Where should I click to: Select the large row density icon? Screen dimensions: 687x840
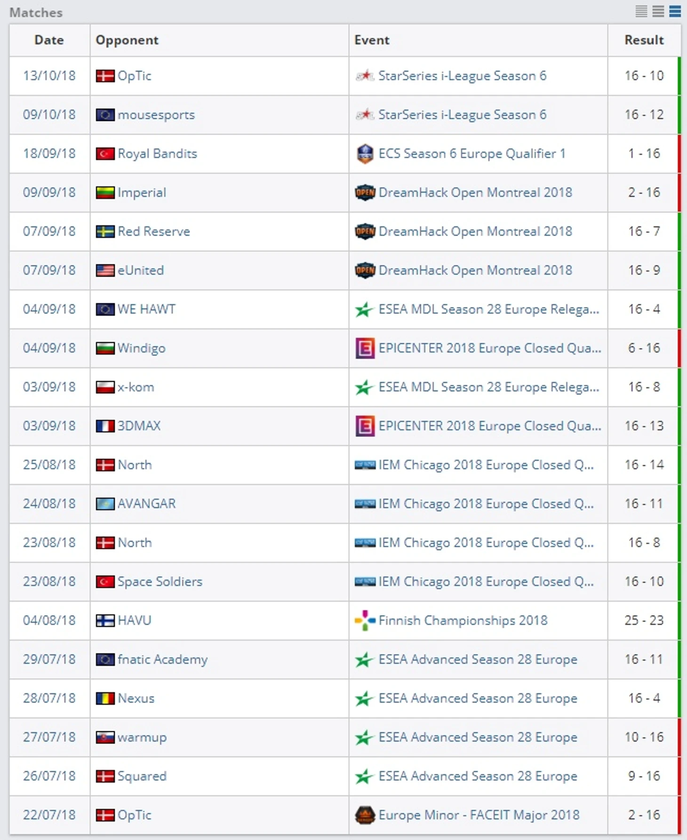tap(675, 11)
